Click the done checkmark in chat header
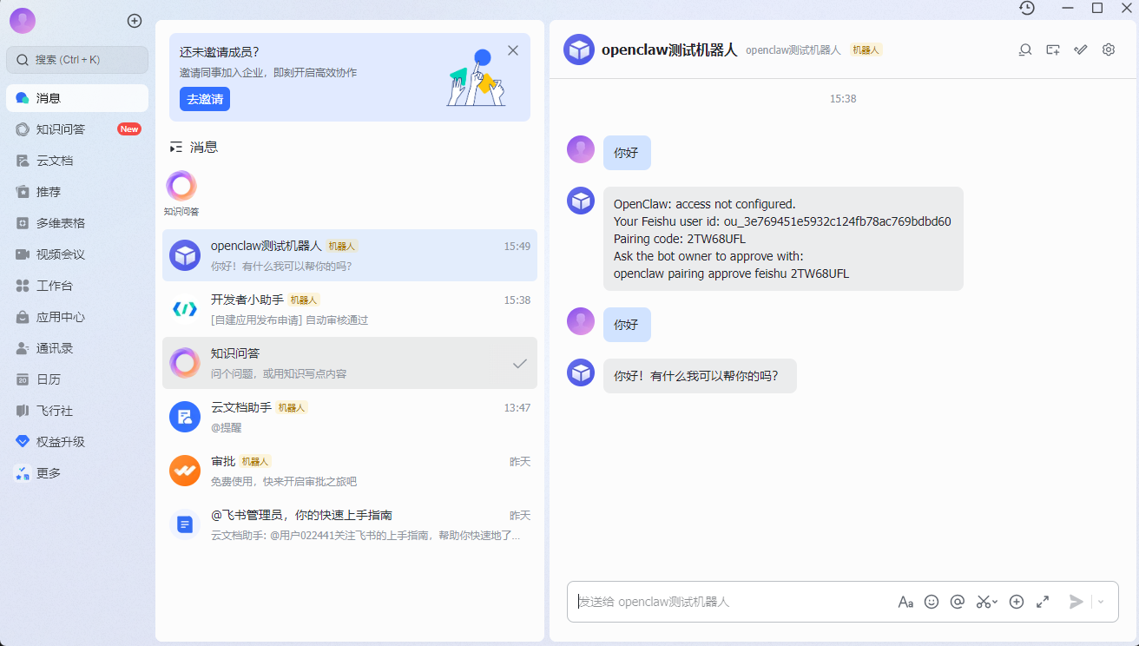This screenshot has width=1139, height=646. coord(1081,49)
